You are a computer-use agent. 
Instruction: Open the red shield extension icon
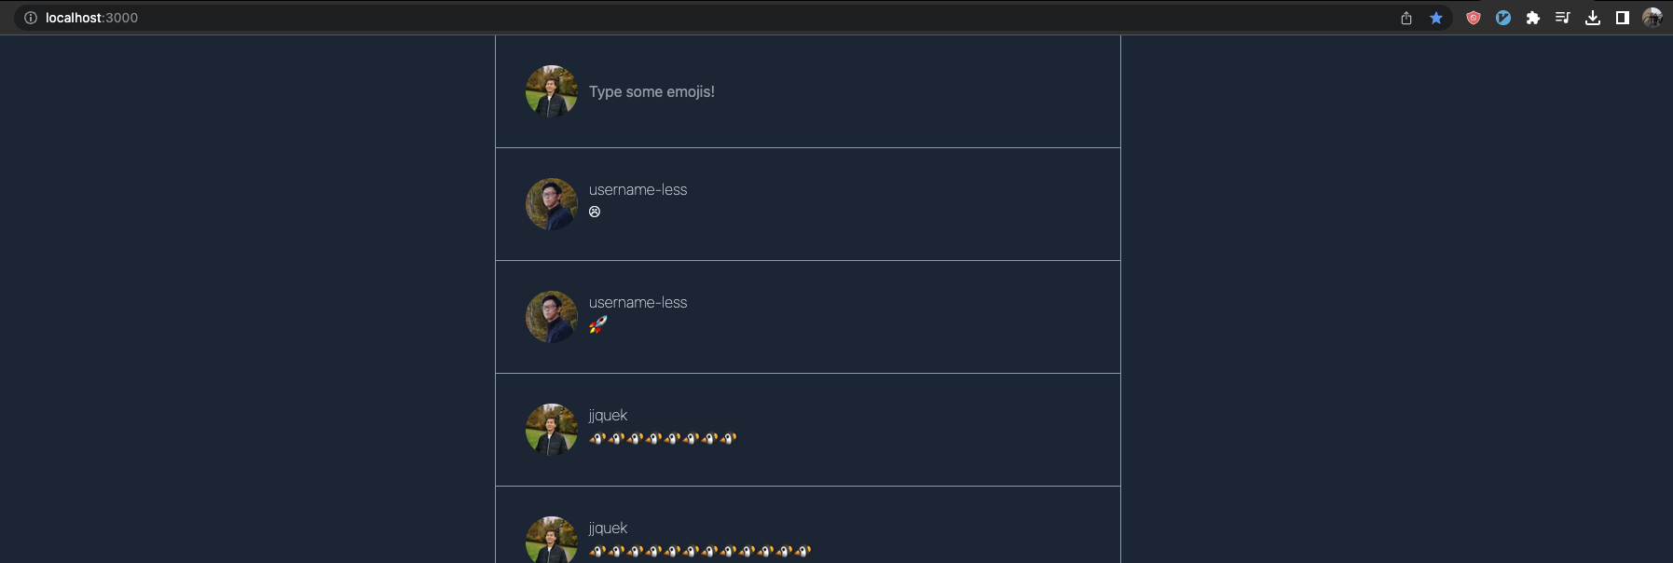1474,18
